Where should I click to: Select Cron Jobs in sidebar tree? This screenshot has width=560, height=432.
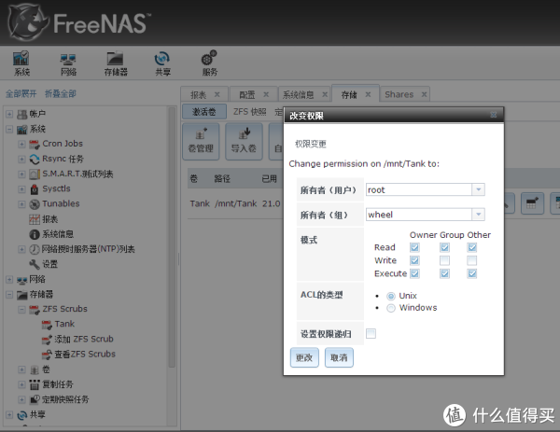point(62,144)
